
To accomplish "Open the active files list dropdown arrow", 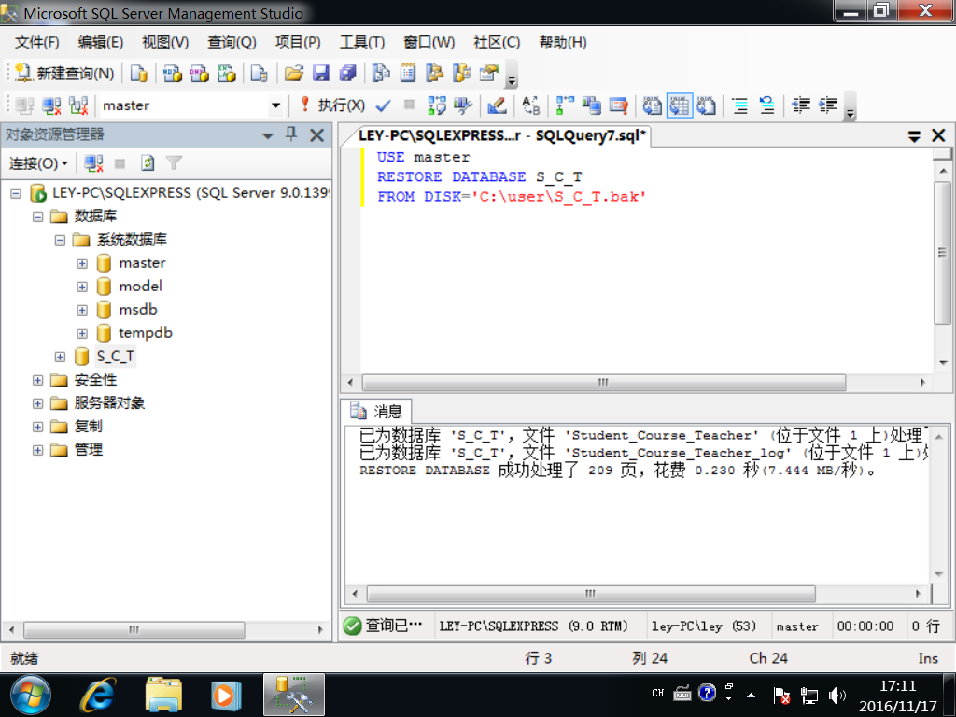I will point(914,136).
